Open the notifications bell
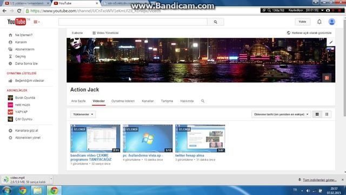This screenshot has height=195, width=346. (x=320, y=22)
